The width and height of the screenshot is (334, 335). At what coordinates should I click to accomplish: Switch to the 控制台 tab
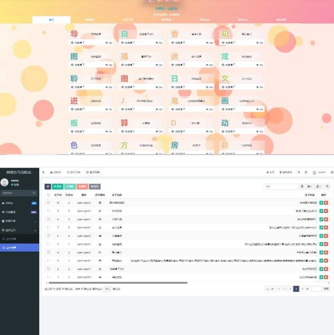pos(54,172)
